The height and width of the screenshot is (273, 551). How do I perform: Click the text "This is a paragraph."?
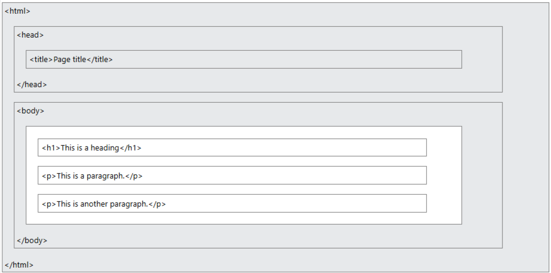91,176
